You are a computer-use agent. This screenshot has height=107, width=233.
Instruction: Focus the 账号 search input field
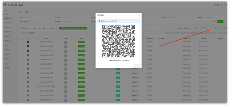(x=38, y=17)
